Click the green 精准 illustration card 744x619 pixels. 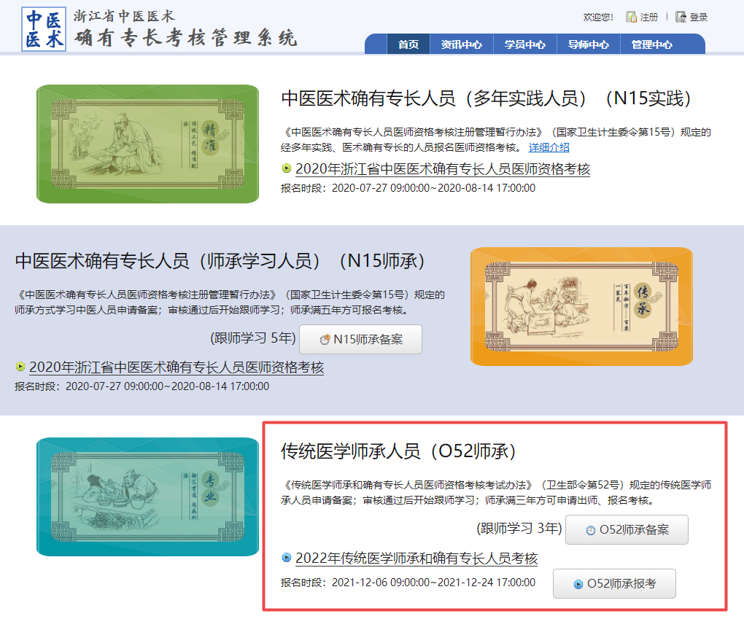click(147, 144)
